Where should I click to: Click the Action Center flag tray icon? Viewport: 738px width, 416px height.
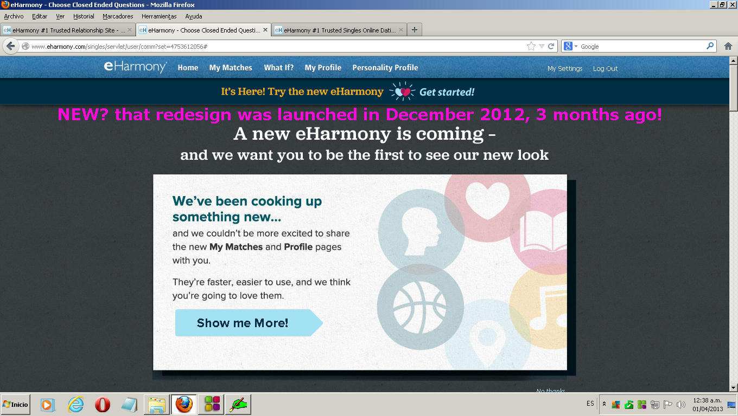pyautogui.click(x=668, y=405)
